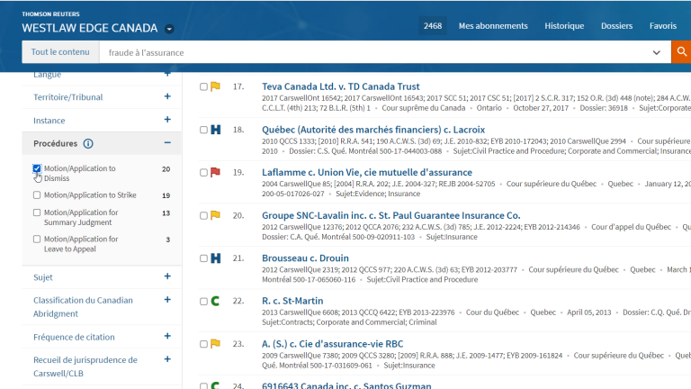Screen dimensions: 691x389
Task: Open the Westlaw Edge Canada product switcher arrow
Action: [169, 29]
